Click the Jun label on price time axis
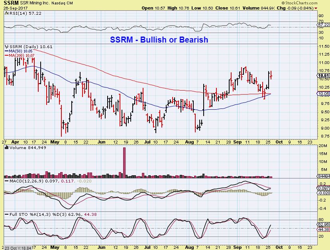The width and height of the screenshot is (330, 250). tap(102, 142)
